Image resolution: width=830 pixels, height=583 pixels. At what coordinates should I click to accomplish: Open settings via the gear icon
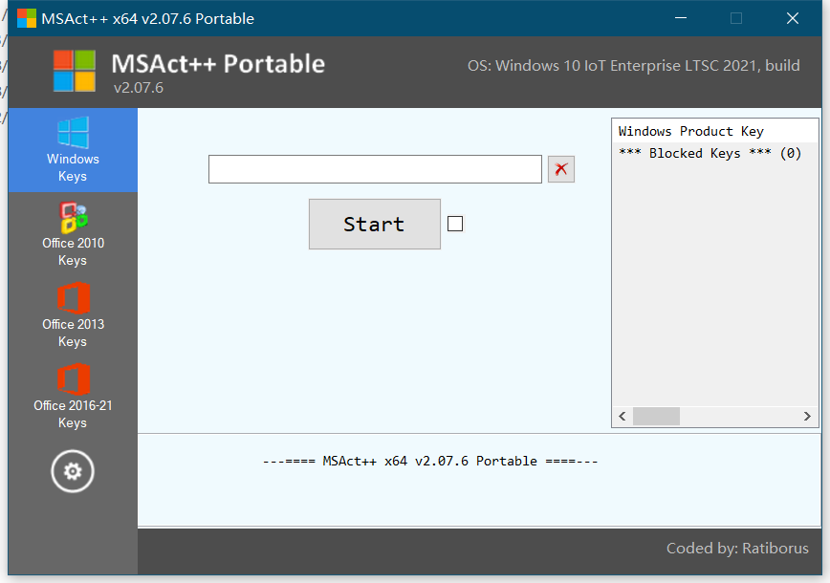point(73,471)
